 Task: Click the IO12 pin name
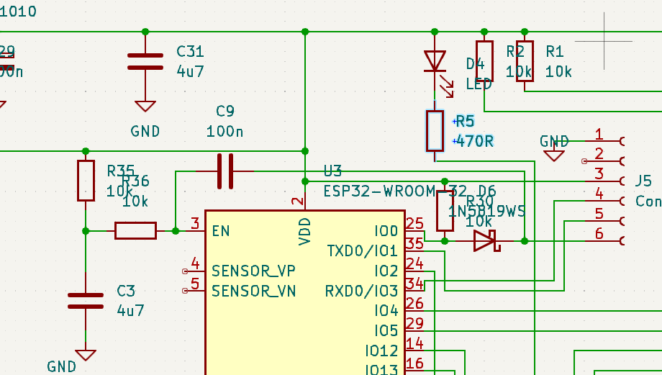(381, 351)
